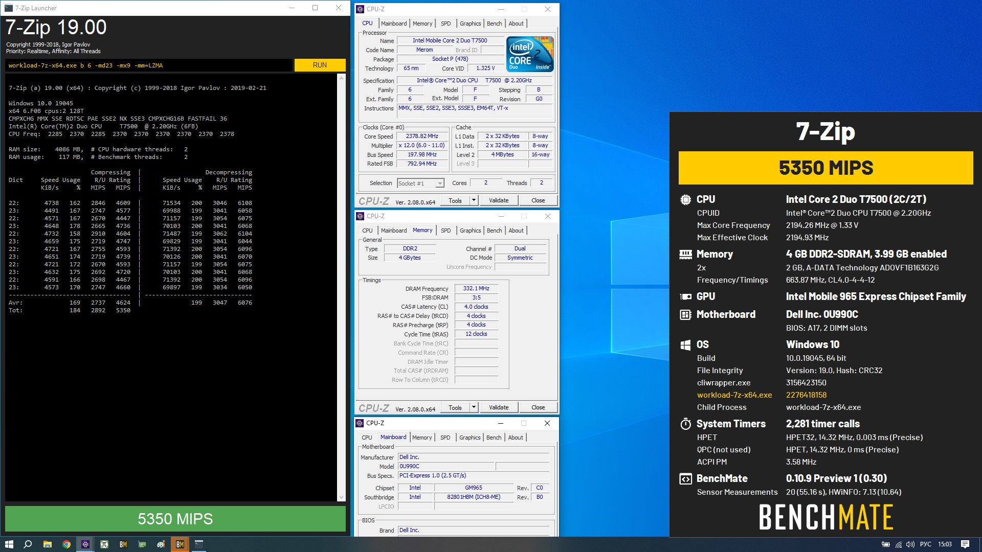Click the CAS# Latency 4.0 clocks value

[476, 307]
